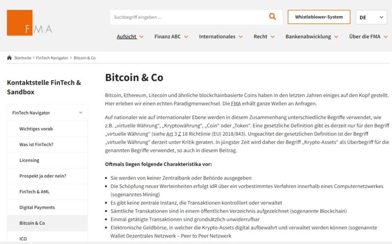Collapse the FinTech Navigator sidebar chevron
This screenshot has width=392, height=244.
point(80,113)
